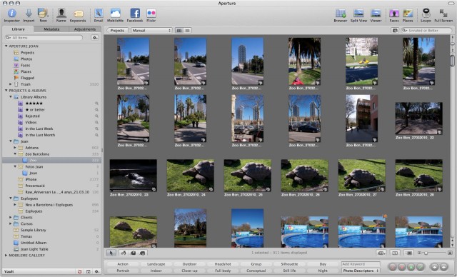457x277 pixels.
Task: Toggle Primary Only button
Action: point(395,253)
